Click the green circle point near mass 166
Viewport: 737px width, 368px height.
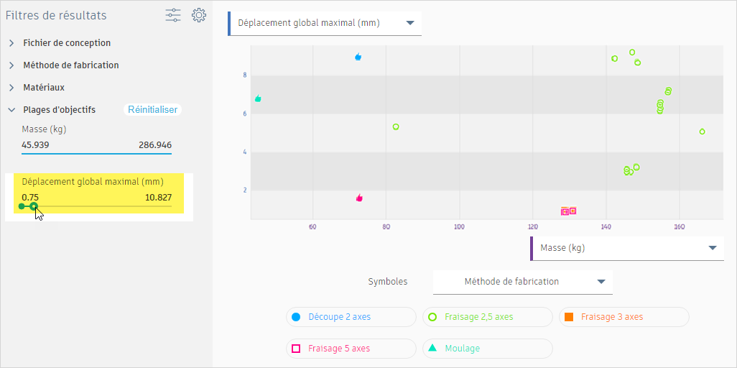tap(703, 132)
